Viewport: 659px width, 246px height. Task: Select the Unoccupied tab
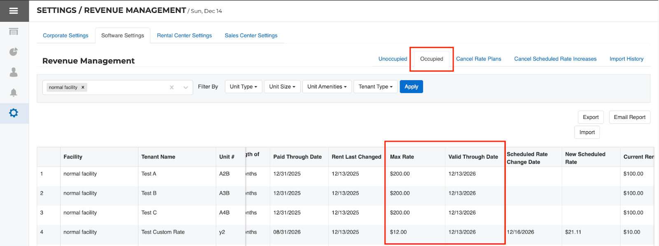[x=393, y=59]
